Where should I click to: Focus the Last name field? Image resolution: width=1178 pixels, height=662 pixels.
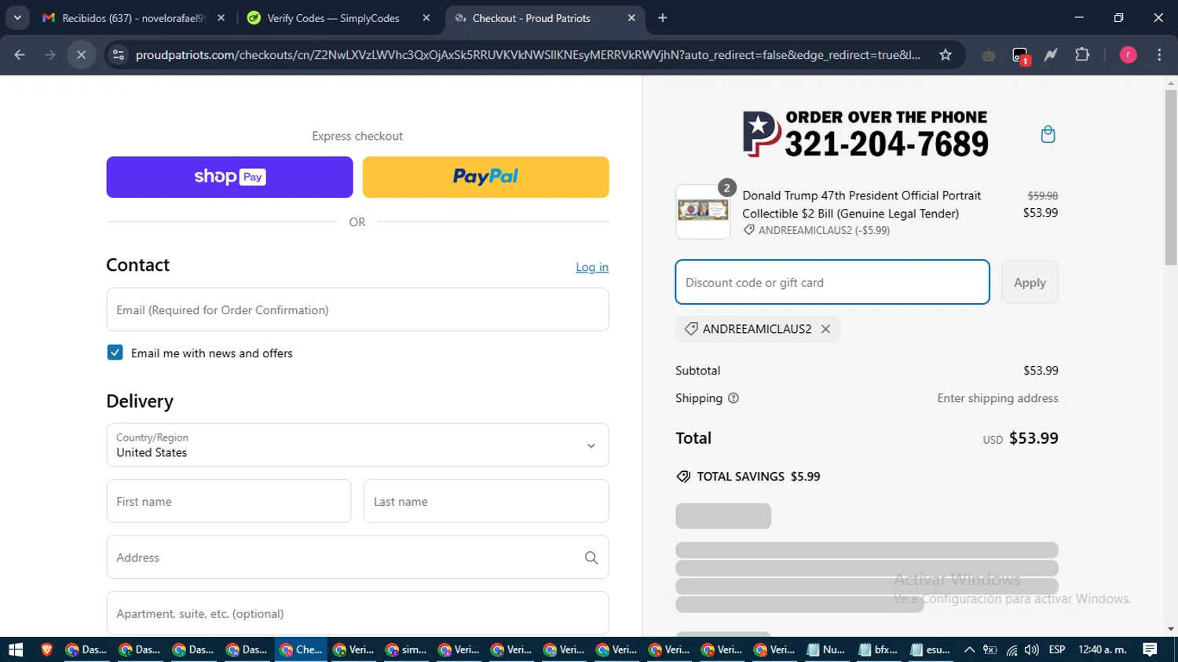pos(486,501)
